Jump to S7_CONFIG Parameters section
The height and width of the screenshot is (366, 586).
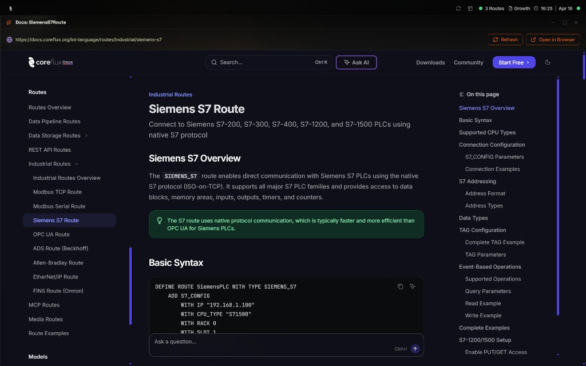coord(494,157)
